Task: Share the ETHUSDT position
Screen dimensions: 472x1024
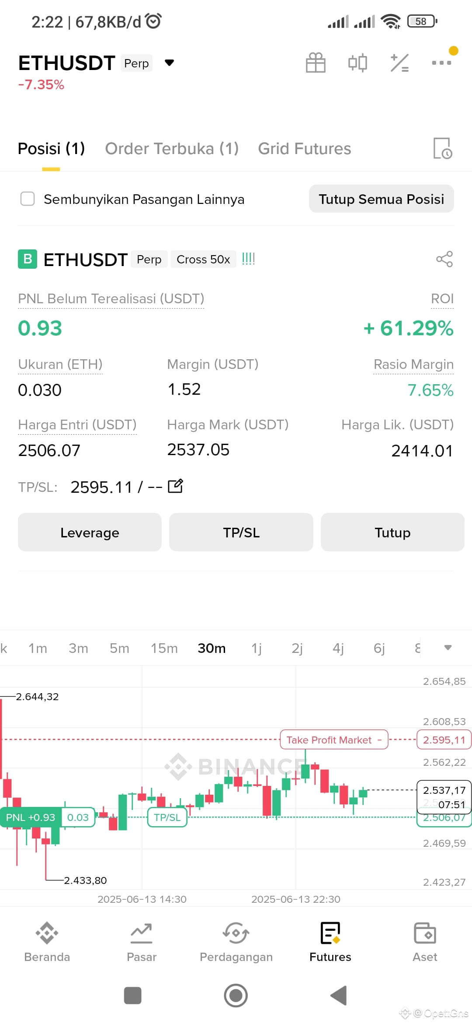Action: 444,259
